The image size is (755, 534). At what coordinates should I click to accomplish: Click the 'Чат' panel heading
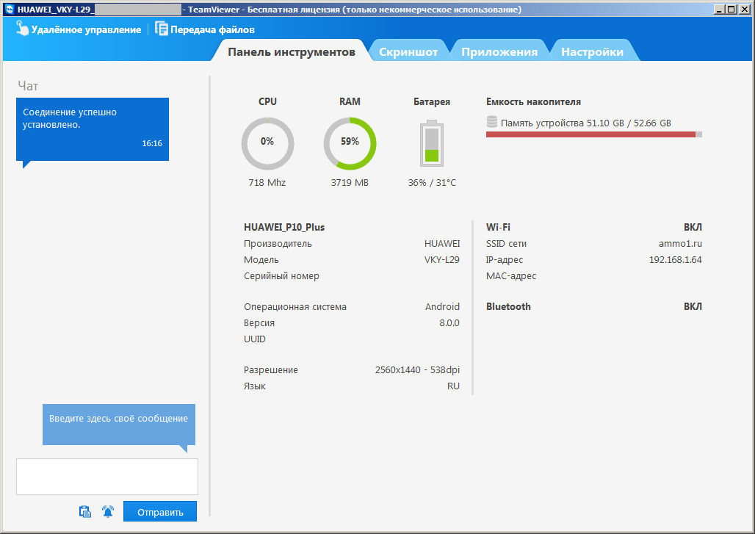(28, 86)
